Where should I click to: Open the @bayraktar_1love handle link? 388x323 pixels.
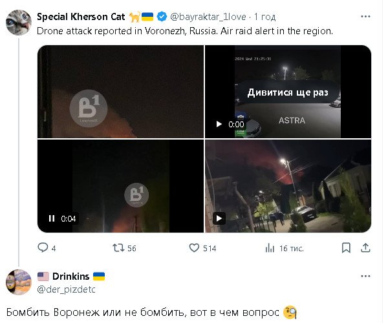[x=208, y=17]
